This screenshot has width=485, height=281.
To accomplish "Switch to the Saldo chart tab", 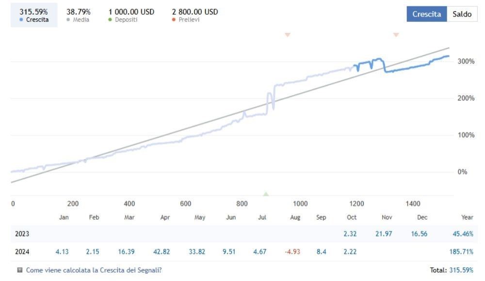I will 462,14.
